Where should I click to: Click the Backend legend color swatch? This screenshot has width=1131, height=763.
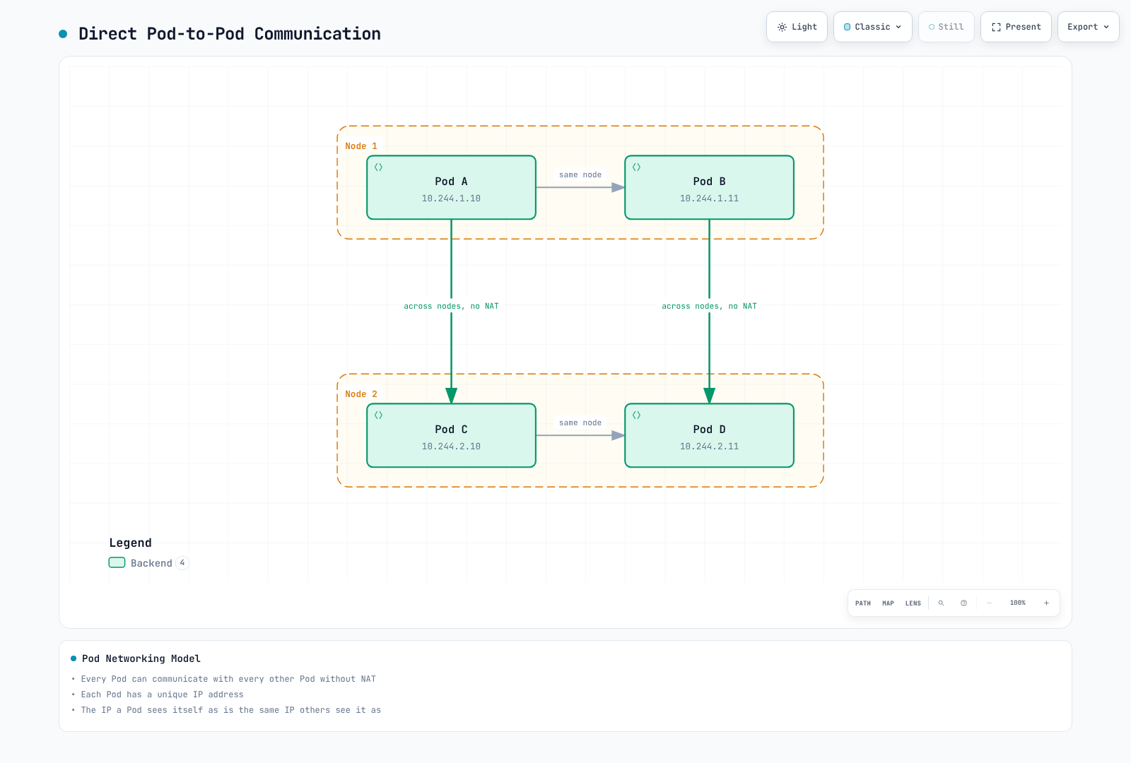coord(117,563)
